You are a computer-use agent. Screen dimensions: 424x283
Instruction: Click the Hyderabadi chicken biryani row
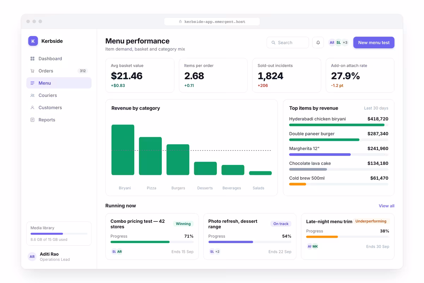pyautogui.click(x=339, y=121)
